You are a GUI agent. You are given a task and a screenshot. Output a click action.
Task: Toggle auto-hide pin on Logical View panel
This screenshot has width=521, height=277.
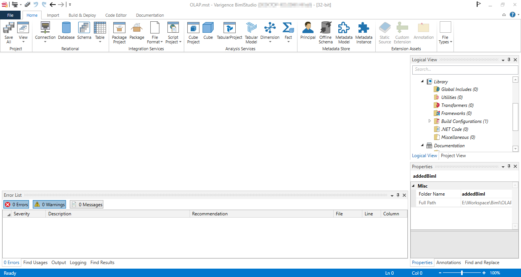509,60
